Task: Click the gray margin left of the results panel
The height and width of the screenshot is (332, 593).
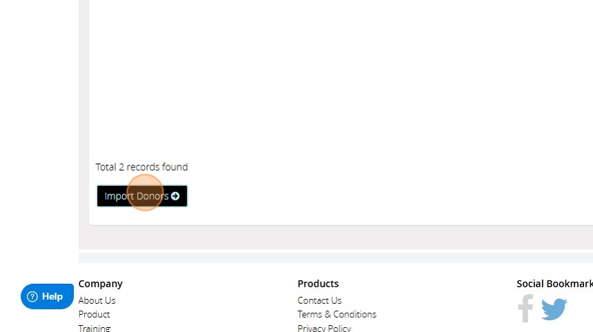Action: coord(83,114)
